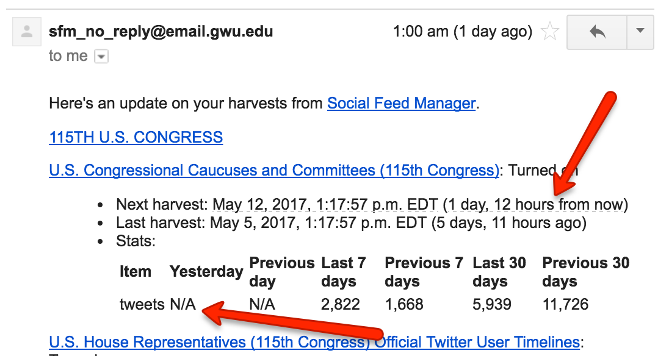Click the sender avatar icon

click(27, 32)
